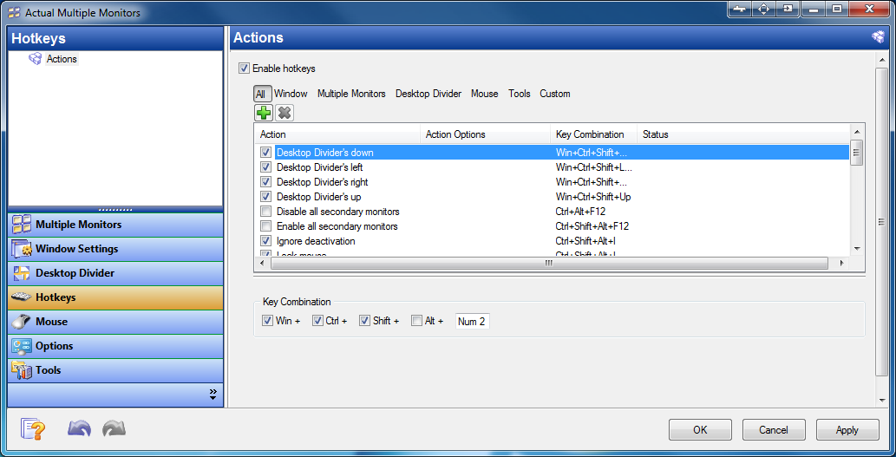Click the cube icon in Actions header
This screenshot has width=896, height=457.
pos(877,37)
